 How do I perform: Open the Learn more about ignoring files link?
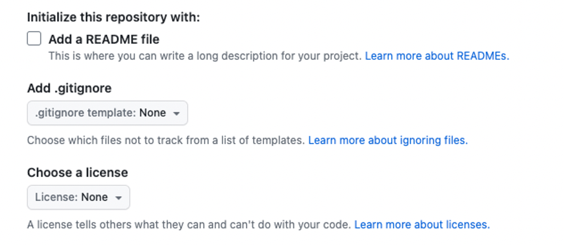coord(388,140)
